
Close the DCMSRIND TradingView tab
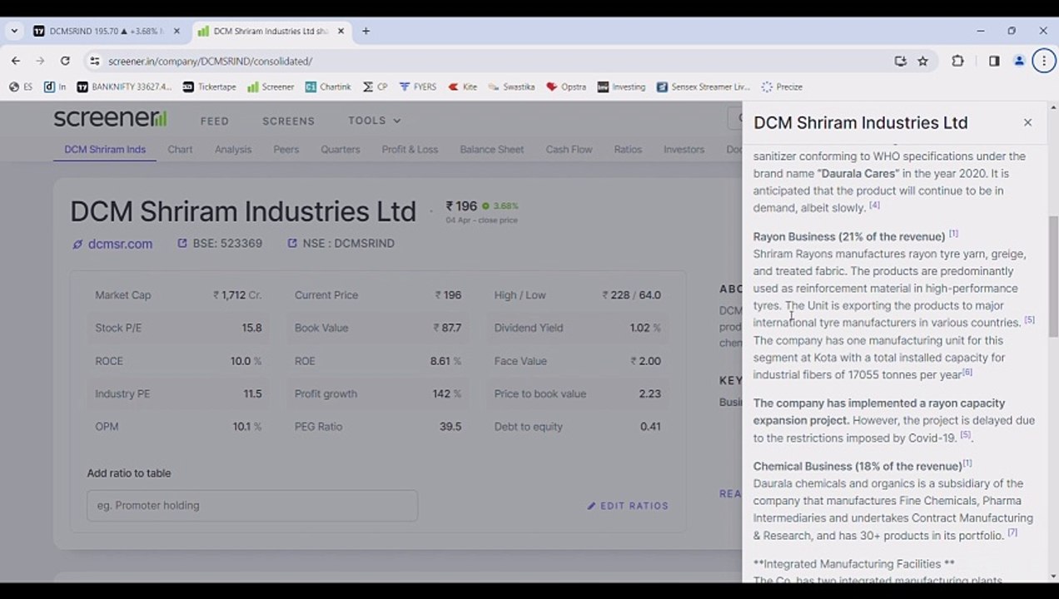(x=176, y=31)
